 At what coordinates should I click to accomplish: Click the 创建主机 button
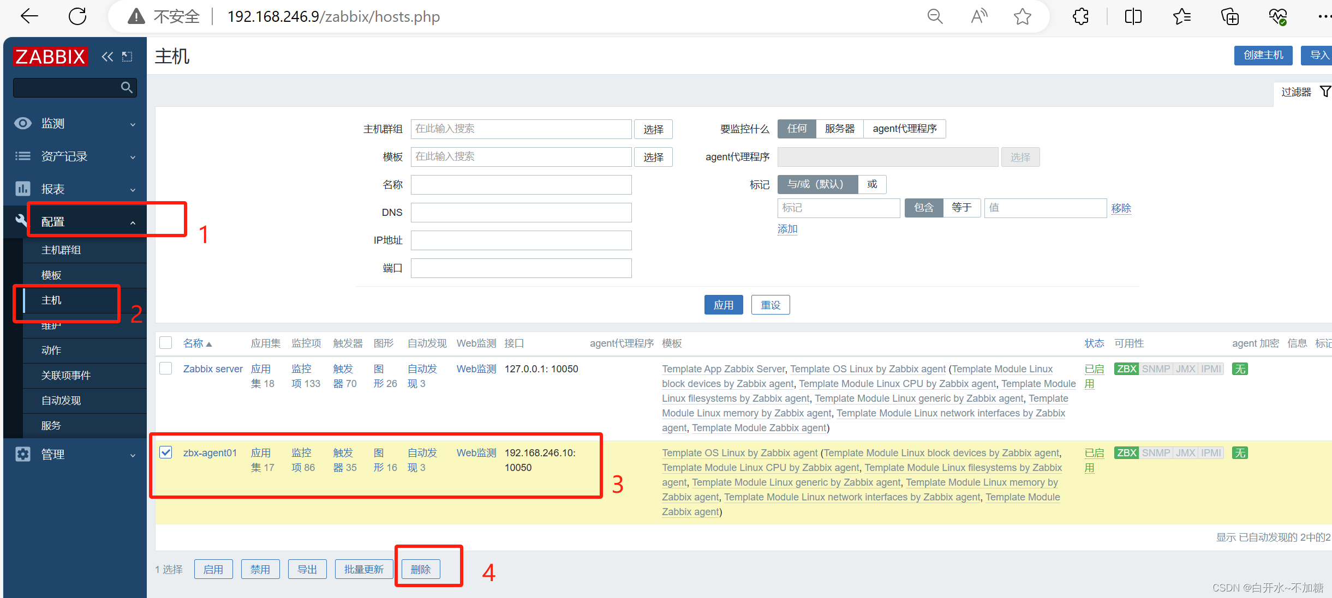tap(1263, 55)
